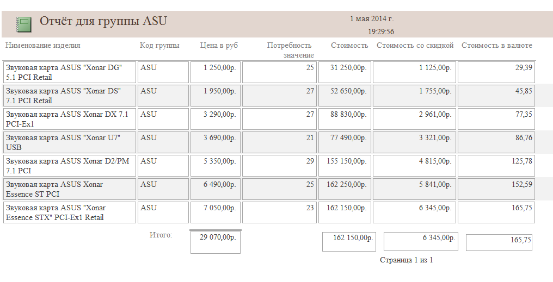
Task: Click the ASU code in the Essence STX row
Action: click(x=163, y=212)
